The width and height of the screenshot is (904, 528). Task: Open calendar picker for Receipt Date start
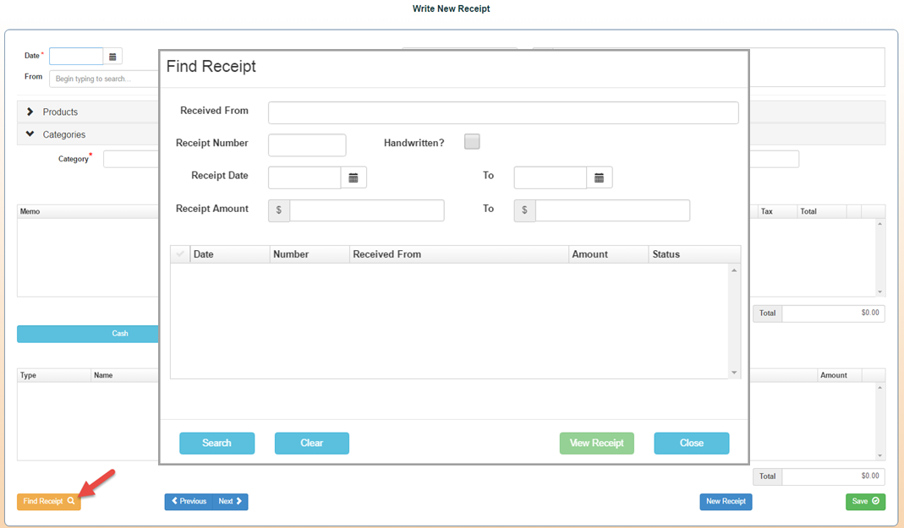coord(353,177)
